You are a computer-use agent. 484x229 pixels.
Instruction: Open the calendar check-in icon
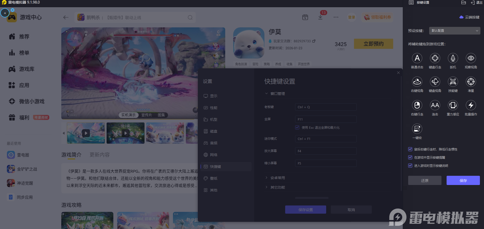click(x=305, y=17)
